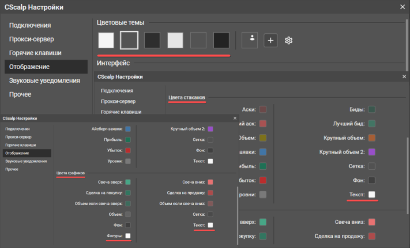Pick the red Убыток swatch in front window
410x248 pixels.
128,151
